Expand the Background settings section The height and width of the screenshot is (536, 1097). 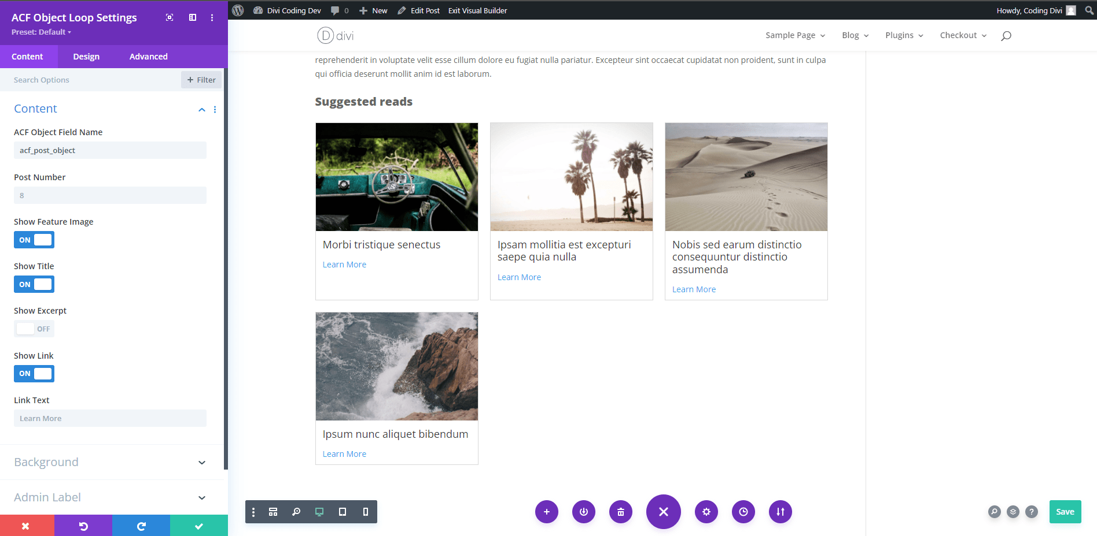click(201, 462)
